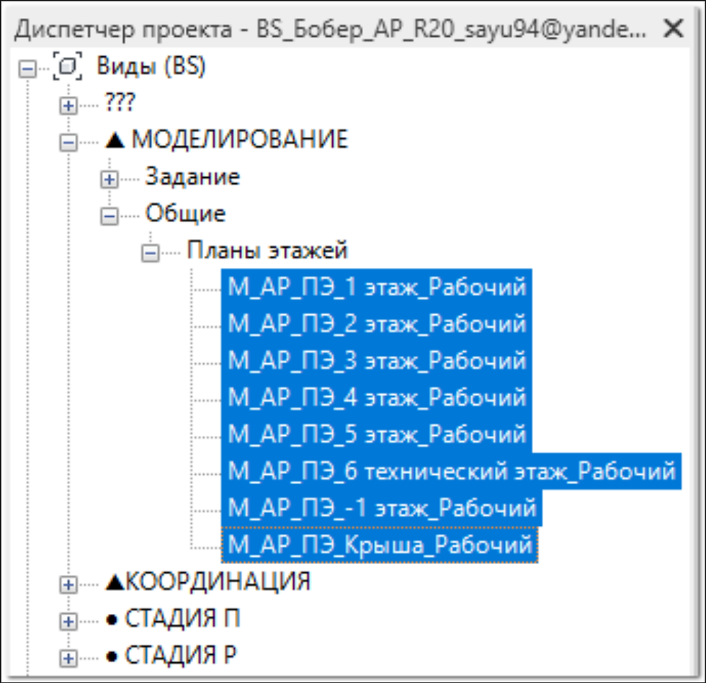The height and width of the screenshot is (683, 706).
Task: Select the ??? tree item
Action: click(120, 103)
